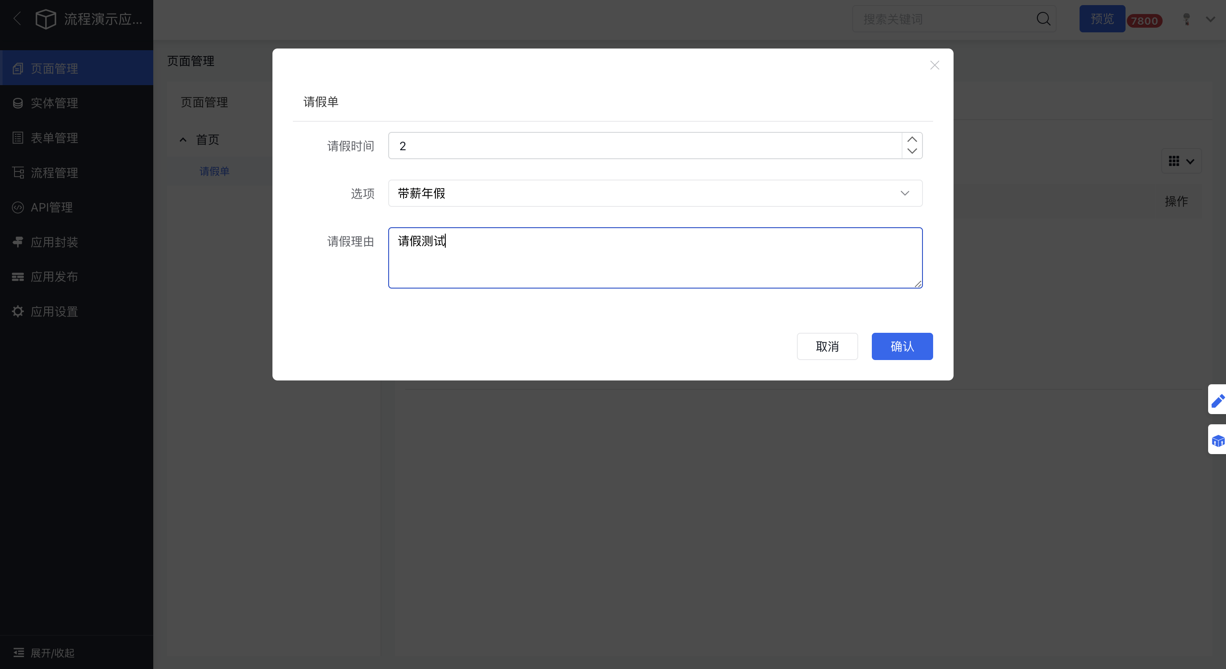1226x669 pixels.
Task: Increase 请假时间 with up arrow
Action: [912, 140]
